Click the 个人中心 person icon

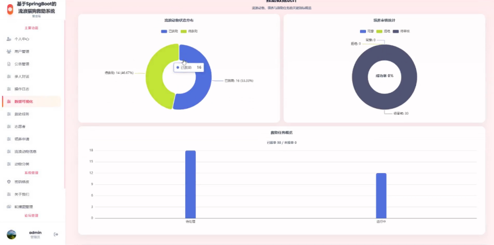pos(9,39)
